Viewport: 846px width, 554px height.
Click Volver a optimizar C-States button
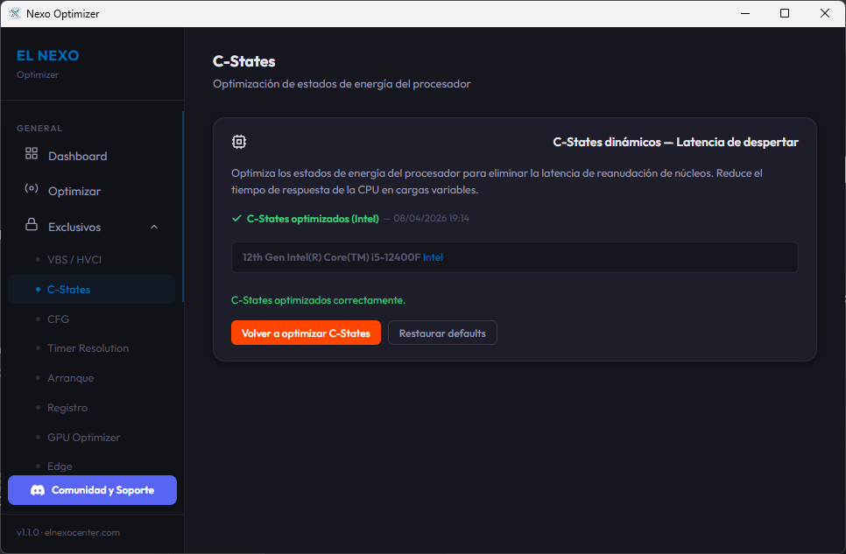[306, 333]
